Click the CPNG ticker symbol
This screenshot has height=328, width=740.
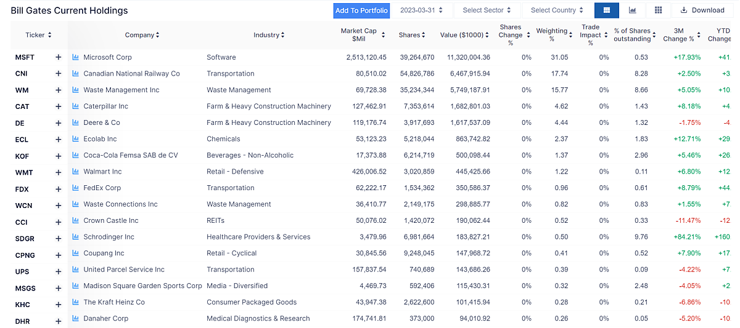click(x=25, y=255)
